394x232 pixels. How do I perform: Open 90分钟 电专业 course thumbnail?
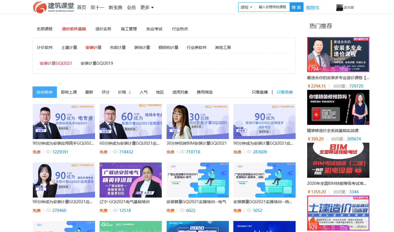pos(64,122)
